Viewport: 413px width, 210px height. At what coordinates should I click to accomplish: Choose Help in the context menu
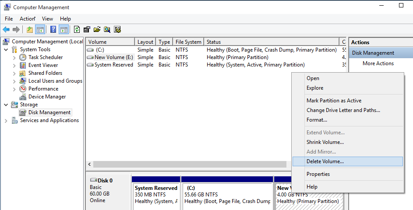coord(348,187)
